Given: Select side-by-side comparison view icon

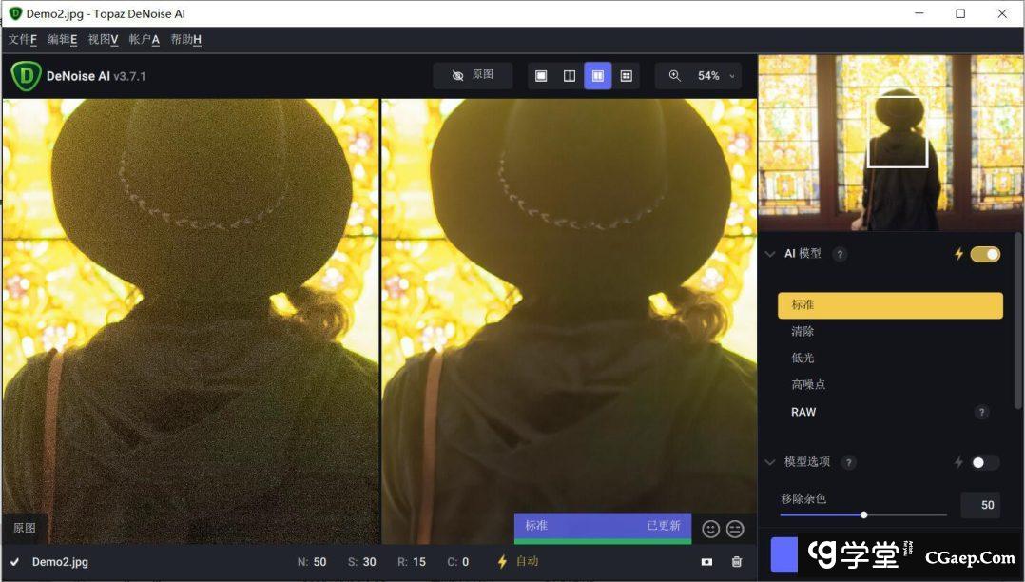Looking at the screenshot, I should tap(597, 76).
